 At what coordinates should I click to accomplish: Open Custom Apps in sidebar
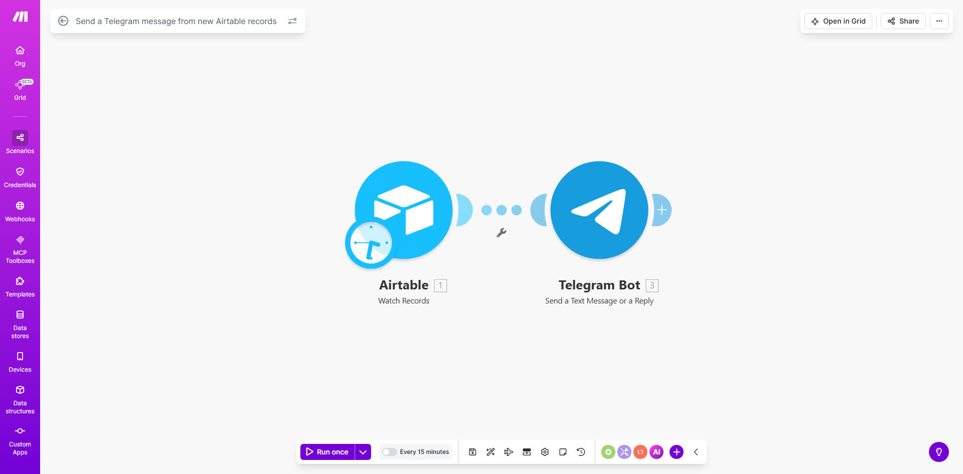click(x=20, y=441)
